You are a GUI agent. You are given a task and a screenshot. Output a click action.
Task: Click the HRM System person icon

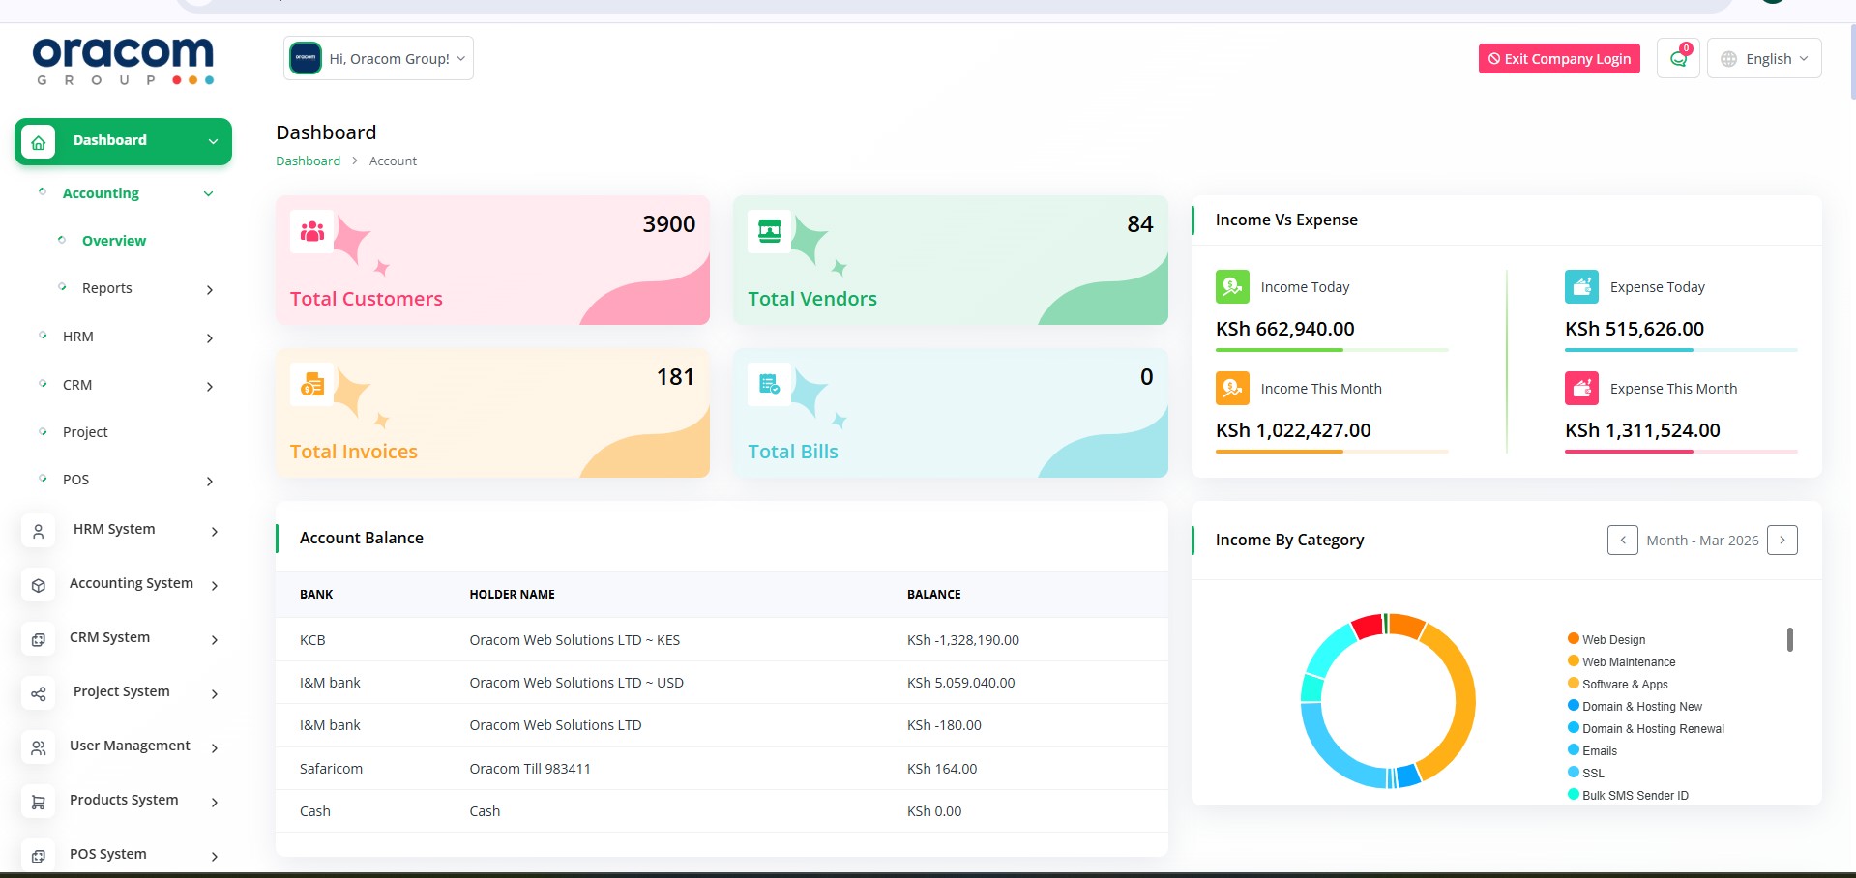pos(39,531)
